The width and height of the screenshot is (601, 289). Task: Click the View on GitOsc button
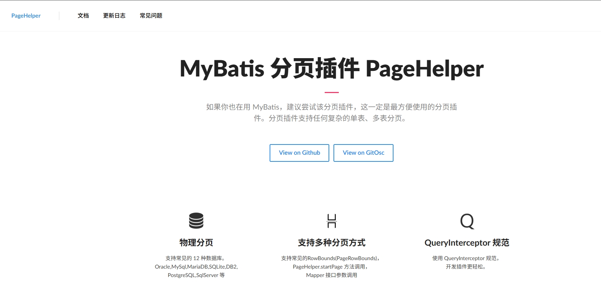pos(363,153)
